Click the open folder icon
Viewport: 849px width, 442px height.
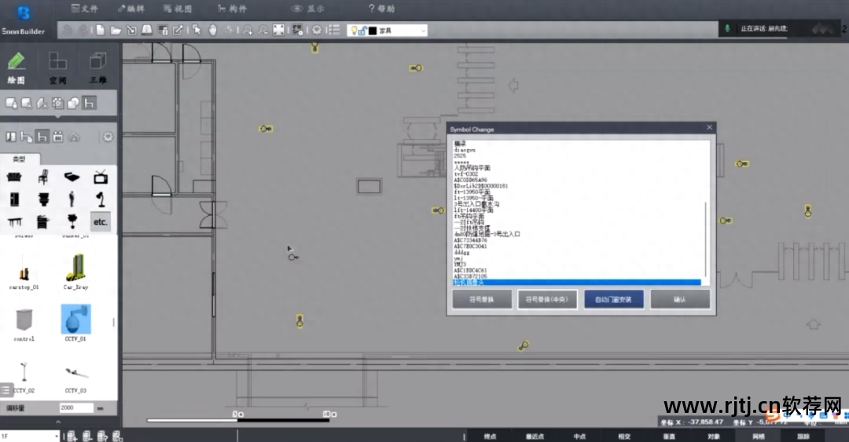coord(116,31)
